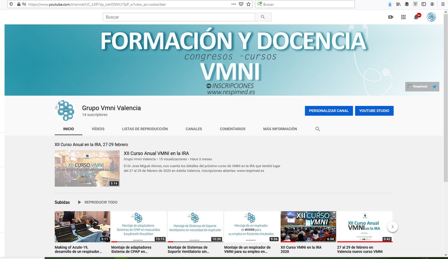Viewport: 448px width, 259px height.
Task: Open the notifications bell
Action: click(416, 17)
